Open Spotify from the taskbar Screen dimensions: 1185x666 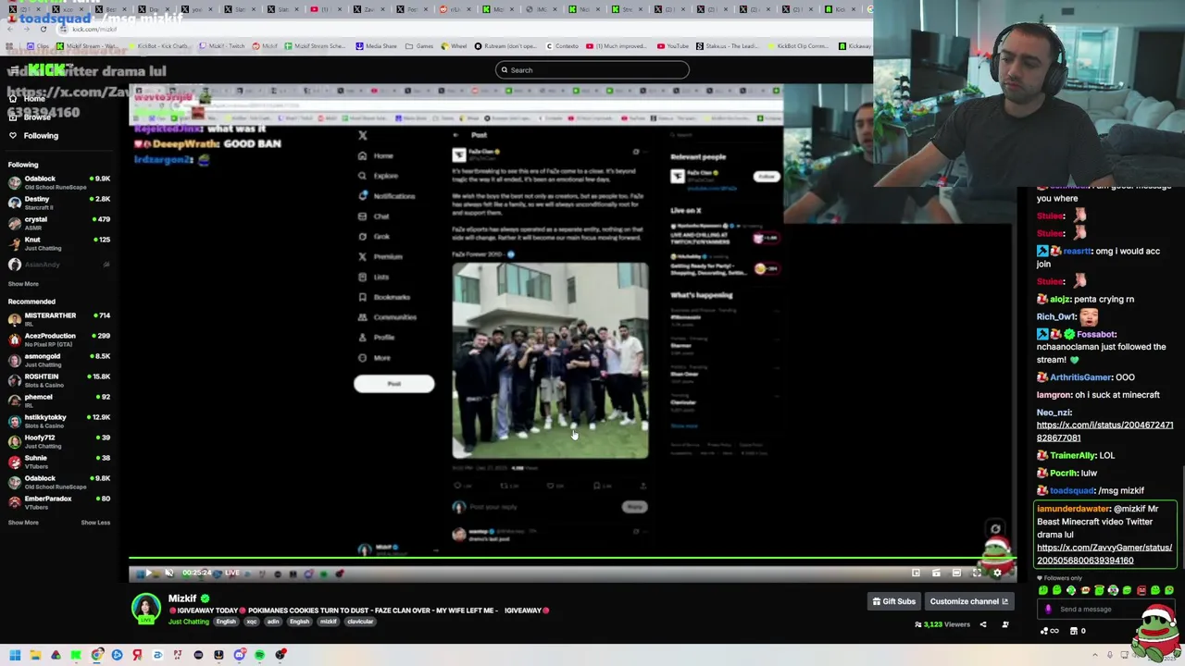tap(259, 655)
